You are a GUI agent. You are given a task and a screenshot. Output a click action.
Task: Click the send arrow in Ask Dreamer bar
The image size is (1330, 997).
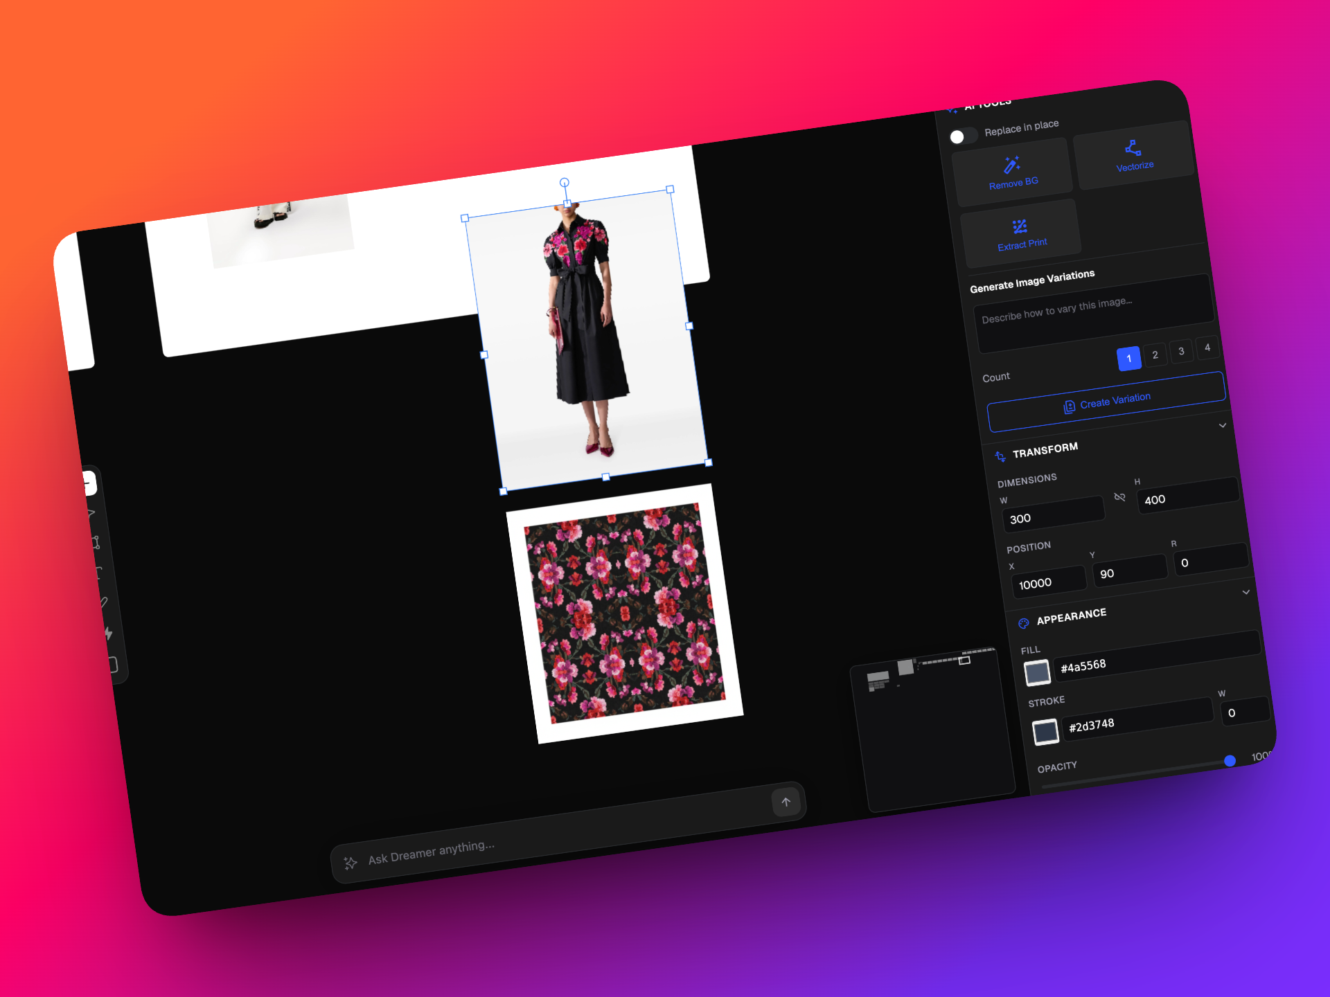pos(786,802)
